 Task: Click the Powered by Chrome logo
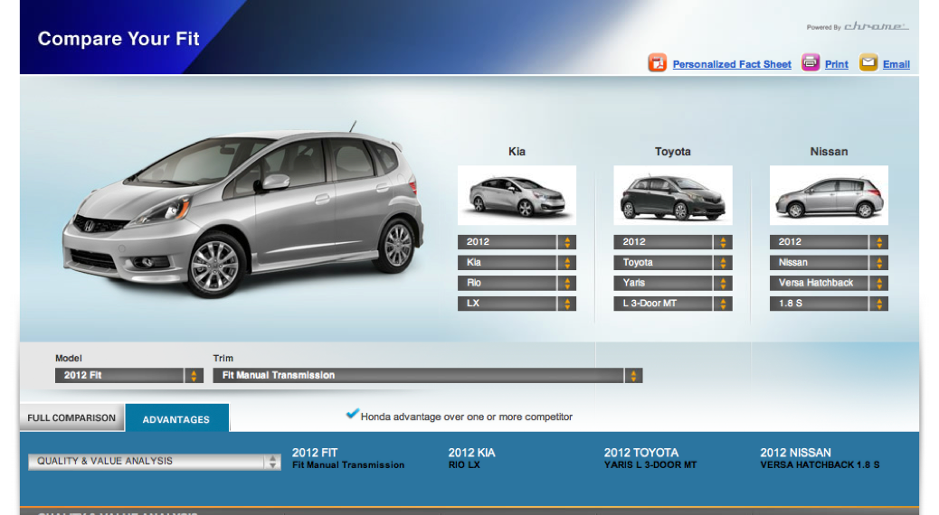point(858,27)
